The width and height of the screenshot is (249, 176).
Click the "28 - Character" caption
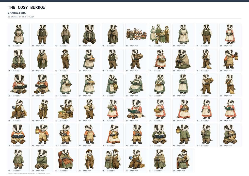pyautogui.click(x=179, y=96)
